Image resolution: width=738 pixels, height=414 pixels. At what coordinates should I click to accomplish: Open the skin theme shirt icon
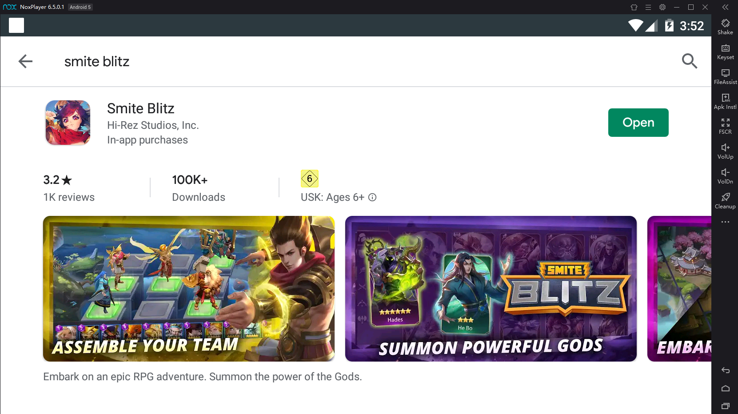pos(634,7)
